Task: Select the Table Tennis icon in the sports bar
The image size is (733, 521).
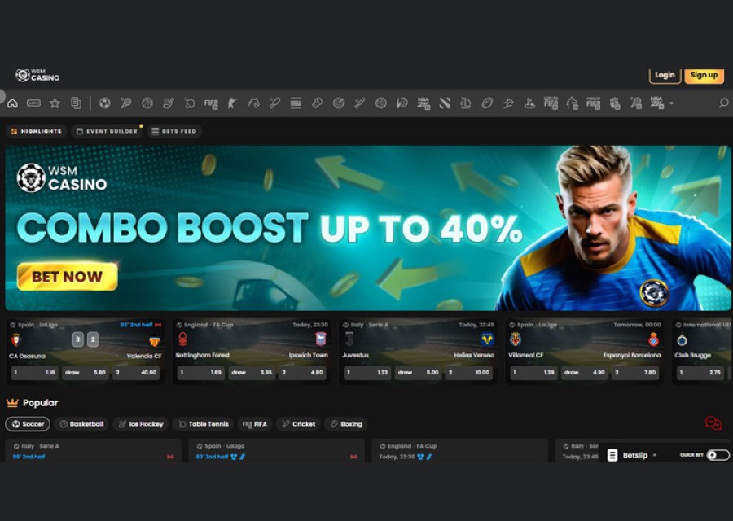Action: pyautogui.click(x=189, y=103)
